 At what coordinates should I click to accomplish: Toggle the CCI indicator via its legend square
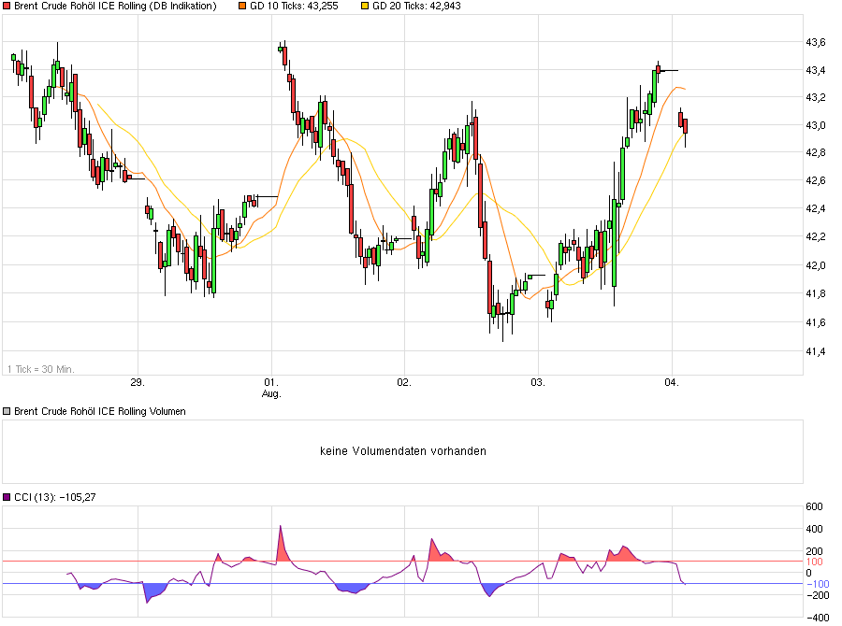coord(7,495)
